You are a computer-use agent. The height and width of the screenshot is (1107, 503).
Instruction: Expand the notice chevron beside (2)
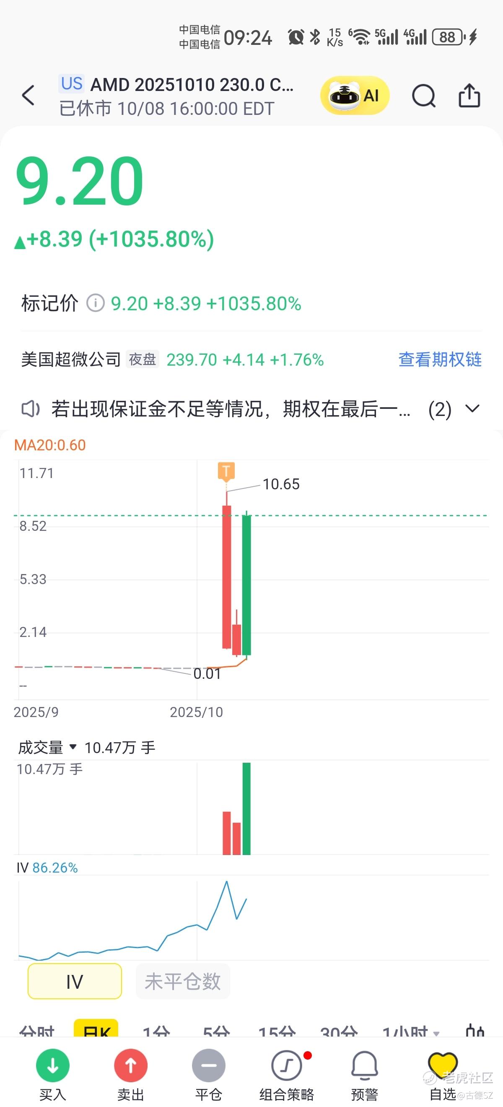tap(472, 409)
